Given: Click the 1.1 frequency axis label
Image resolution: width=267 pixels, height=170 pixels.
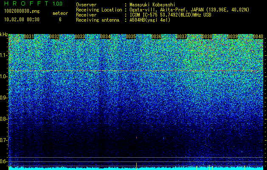Looking at the screenshot, I should pyautogui.click(x=3, y=55).
